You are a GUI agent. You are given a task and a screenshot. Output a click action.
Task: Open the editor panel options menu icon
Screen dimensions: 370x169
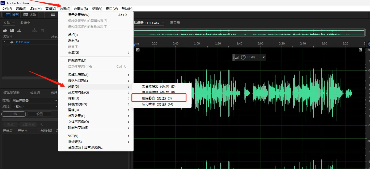163,23
